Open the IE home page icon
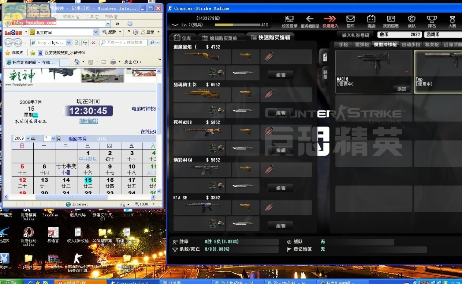462x284 pixels. point(77,62)
